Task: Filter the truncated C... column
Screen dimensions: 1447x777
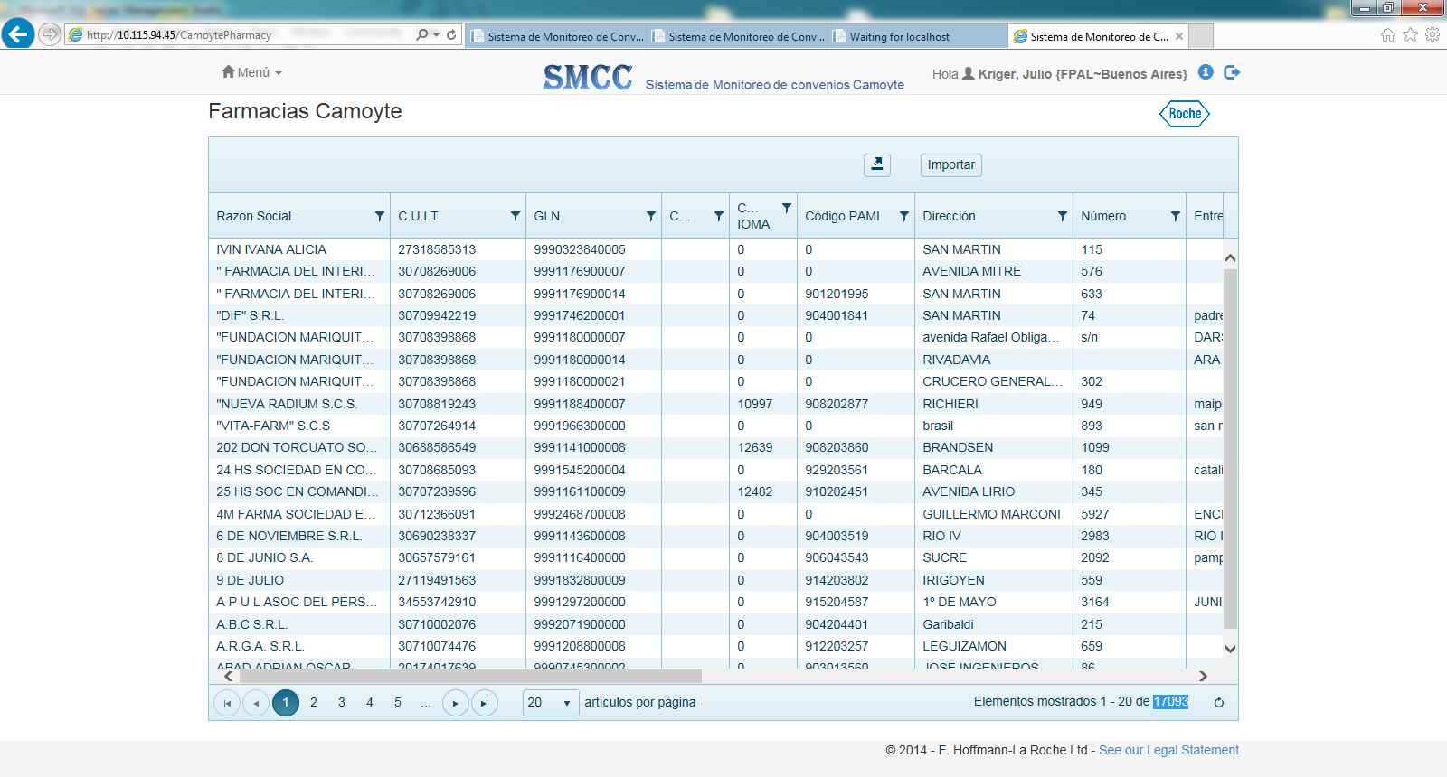Action: tap(719, 216)
